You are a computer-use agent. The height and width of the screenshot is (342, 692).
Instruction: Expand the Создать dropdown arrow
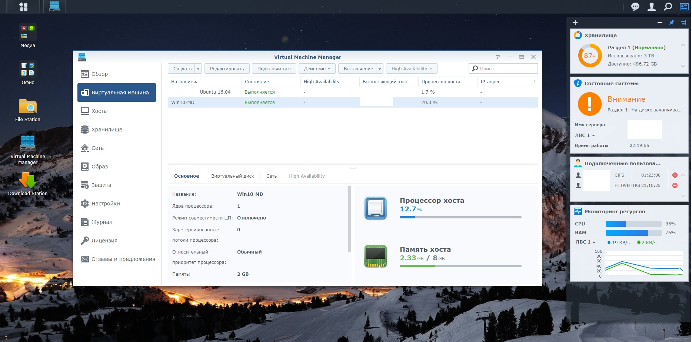(x=198, y=69)
